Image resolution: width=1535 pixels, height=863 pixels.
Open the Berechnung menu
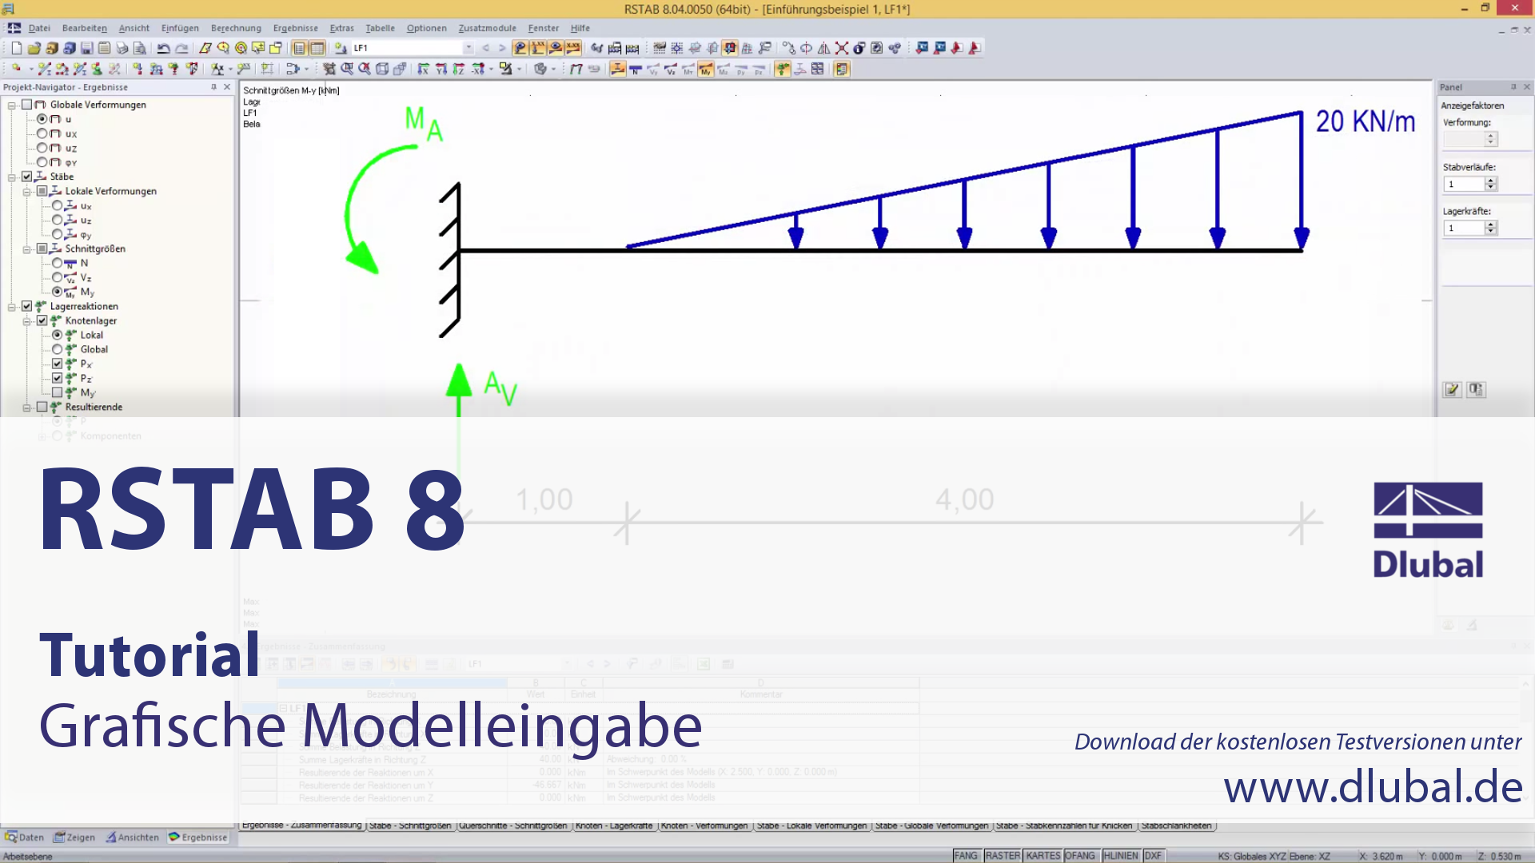click(x=236, y=28)
